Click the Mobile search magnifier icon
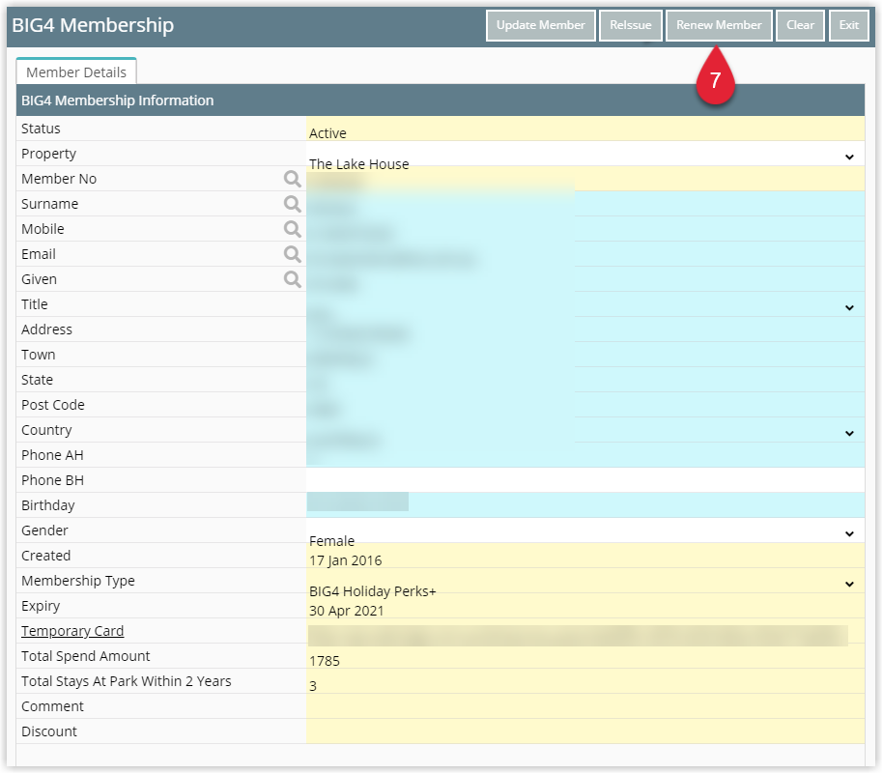Screen dimensions: 883x774 pyautogui.click(x=292, y=229)
